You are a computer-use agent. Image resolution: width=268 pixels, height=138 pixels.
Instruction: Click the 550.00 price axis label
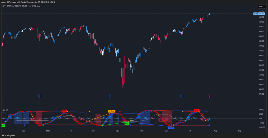pos(262,56)
